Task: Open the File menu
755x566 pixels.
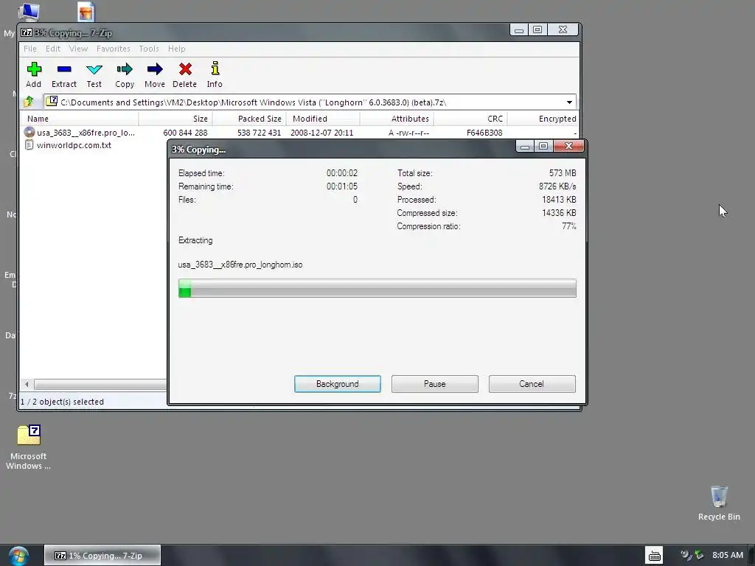Action: click(29, 49)
